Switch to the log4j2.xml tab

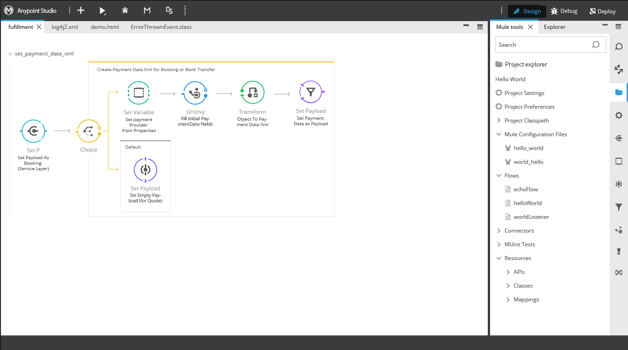click(x=65, y=27)
